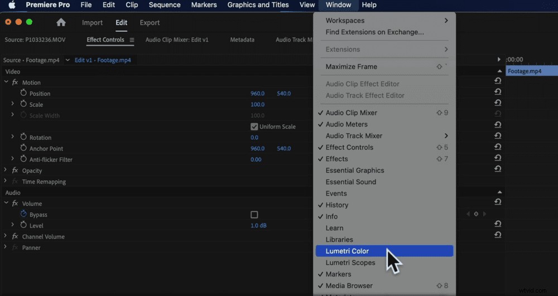
Task: Collapse the Volume effect group
Action: click(6, 203)
